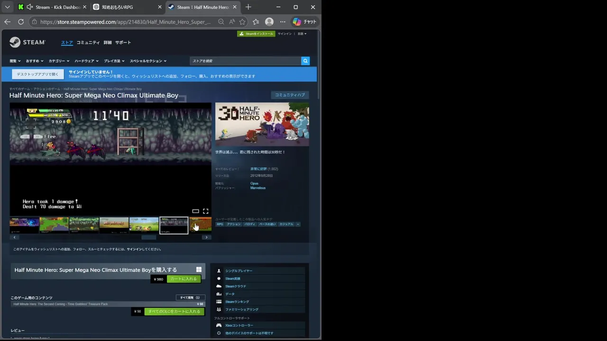This screenshot has width=607, height=341.
Task: Open the 非常に好評 reviews link
Action: point(258,169)
